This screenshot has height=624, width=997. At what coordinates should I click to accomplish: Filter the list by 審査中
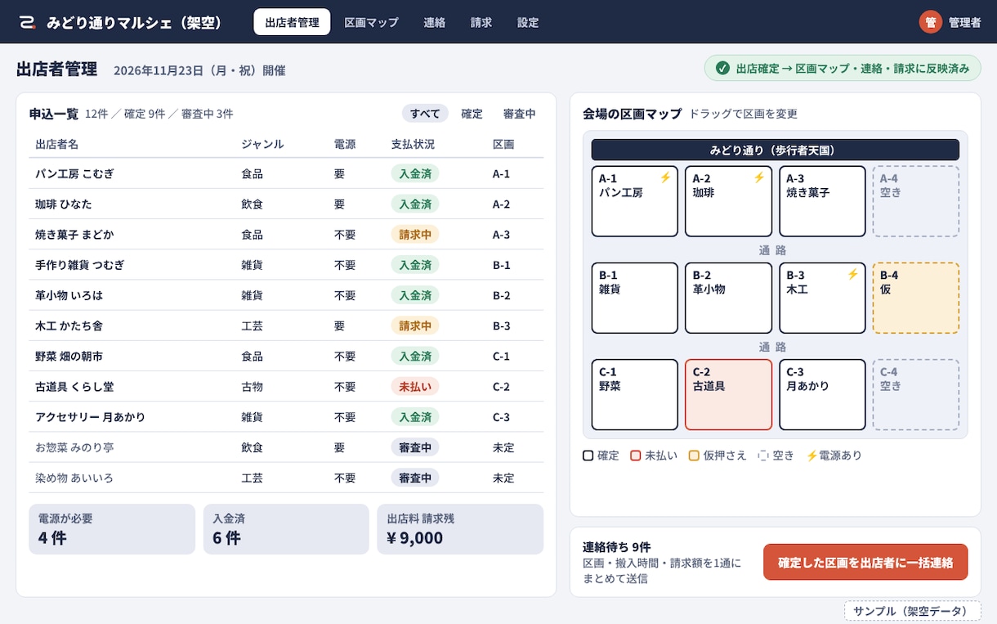pyautogui.click(x=519, y=114)
